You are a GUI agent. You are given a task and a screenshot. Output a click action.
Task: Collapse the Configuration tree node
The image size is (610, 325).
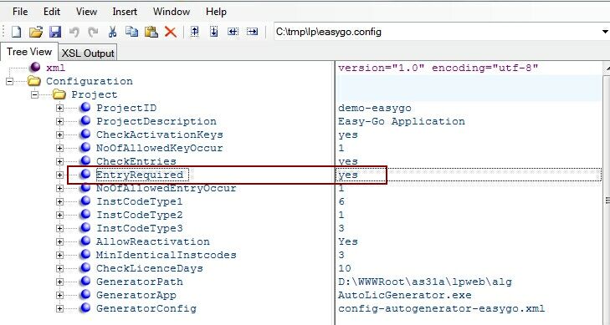pos(9,81)
